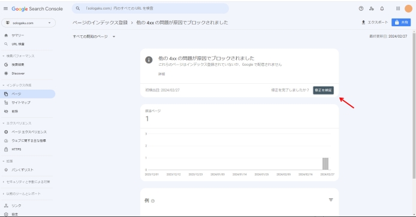The width and height of the screenshot is (416, 217).
Task: Click the info icon in issue card
Action: point(149,60)
